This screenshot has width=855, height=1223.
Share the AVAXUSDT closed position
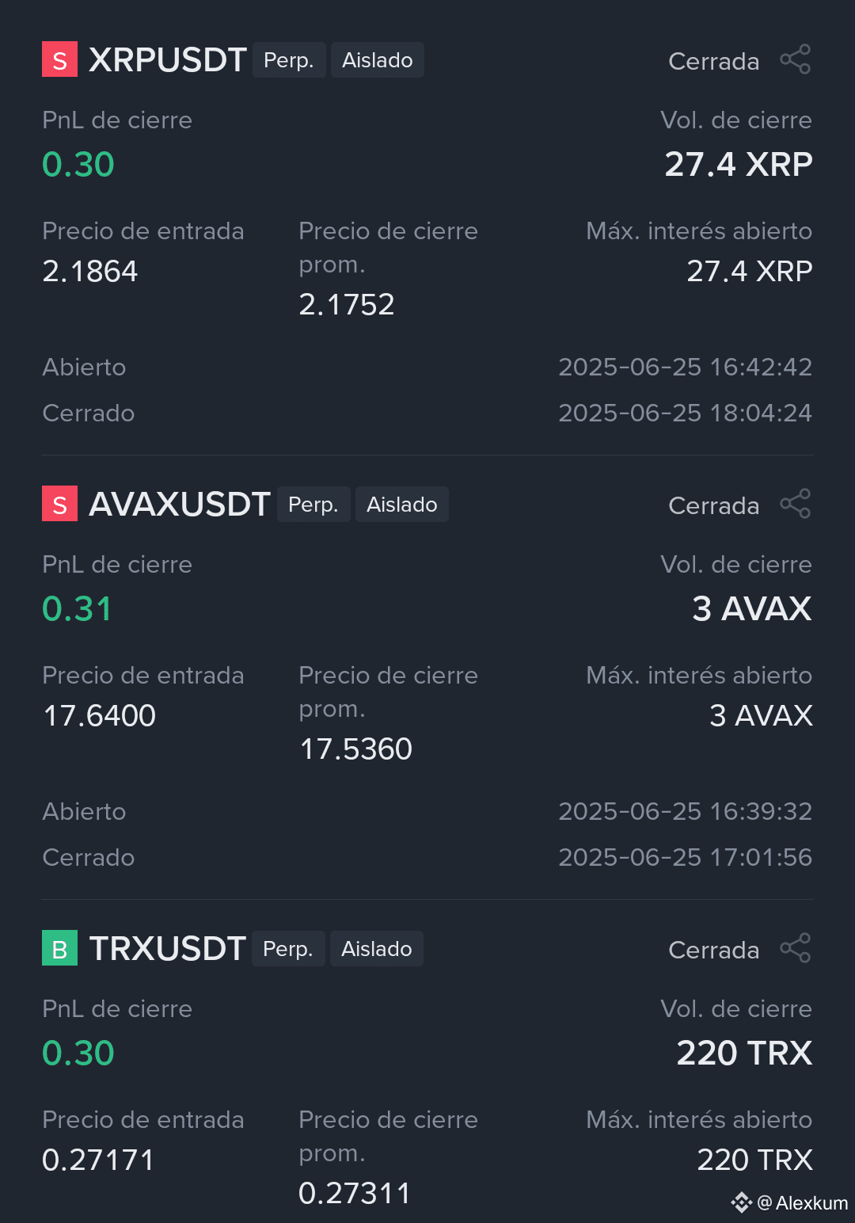[796, 505]
